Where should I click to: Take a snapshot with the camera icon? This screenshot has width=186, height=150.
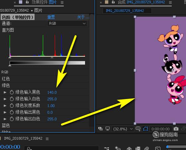[176, 129]
